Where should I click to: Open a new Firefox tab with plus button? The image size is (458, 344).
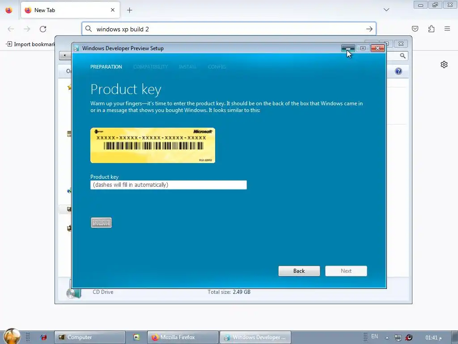click(x=130, y=10)
